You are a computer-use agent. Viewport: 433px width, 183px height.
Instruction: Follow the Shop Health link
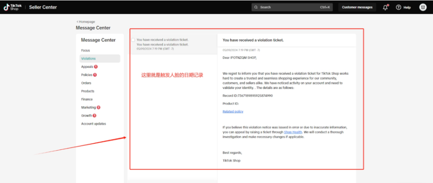(x=293, y=132)
